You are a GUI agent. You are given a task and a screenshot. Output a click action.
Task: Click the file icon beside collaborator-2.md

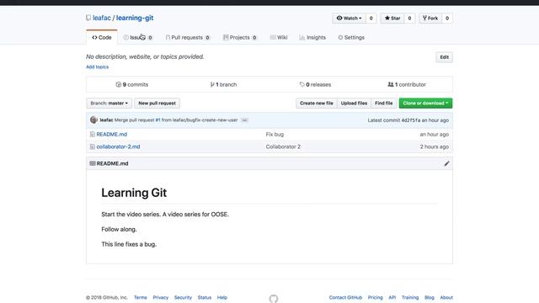click(x=92, y=146)
